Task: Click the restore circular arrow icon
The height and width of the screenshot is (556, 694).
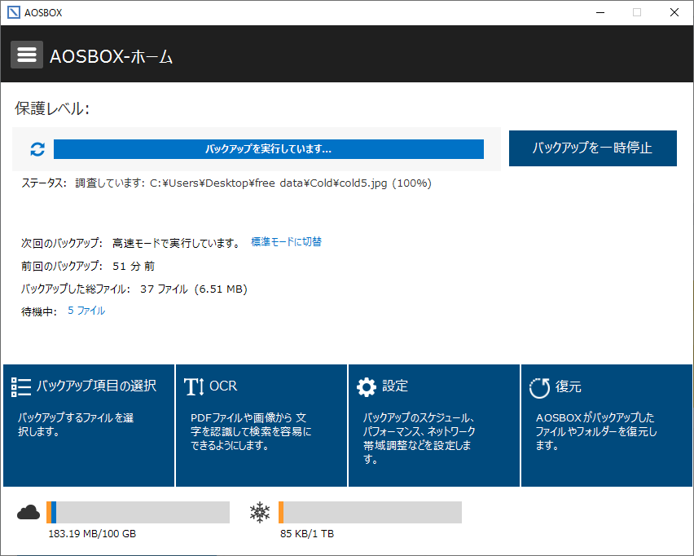Action: [539, 388]
